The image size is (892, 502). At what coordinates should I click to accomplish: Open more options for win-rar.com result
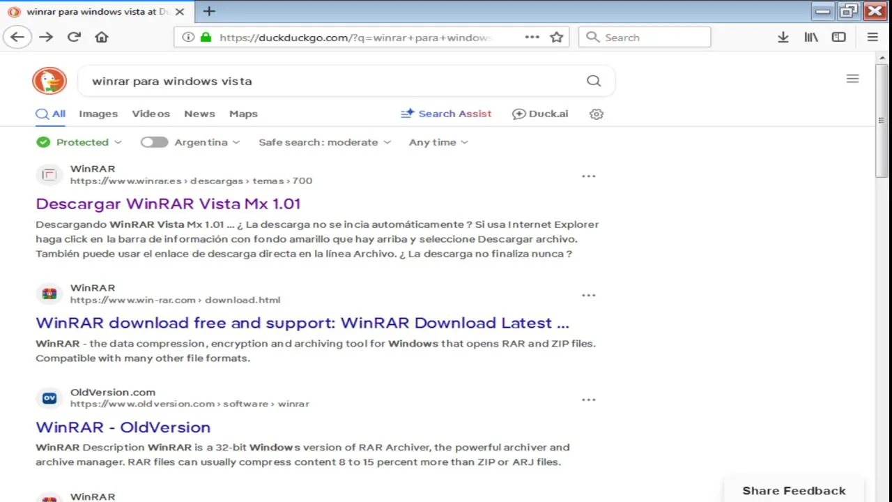click(589, 296)
